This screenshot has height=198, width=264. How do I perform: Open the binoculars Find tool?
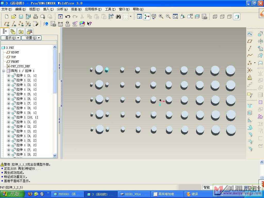(118, 16)
